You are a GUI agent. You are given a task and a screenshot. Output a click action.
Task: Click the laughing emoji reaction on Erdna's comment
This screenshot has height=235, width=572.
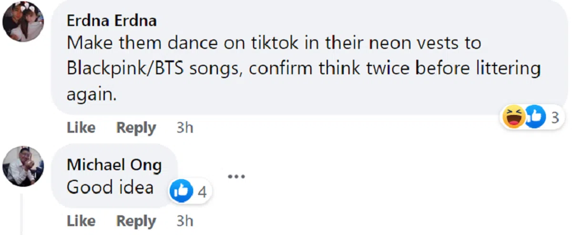[x=513, y=117]
